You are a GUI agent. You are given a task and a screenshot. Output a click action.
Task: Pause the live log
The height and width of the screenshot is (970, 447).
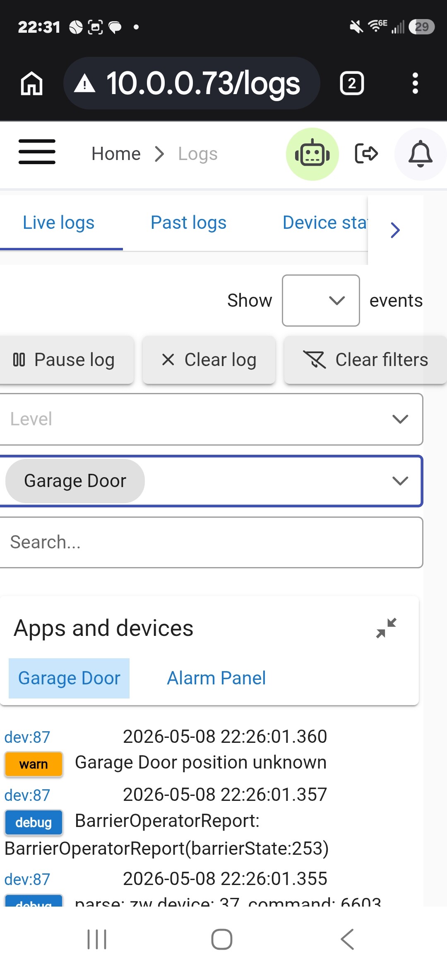(x=65, y=359)
